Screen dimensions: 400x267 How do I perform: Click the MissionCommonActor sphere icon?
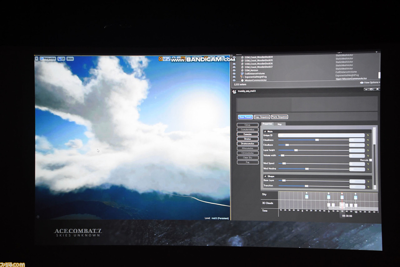click(242, 80)
